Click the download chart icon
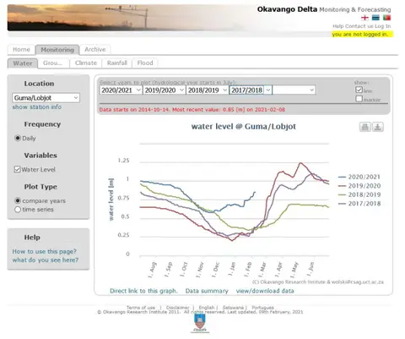 click(x=378, y=127)
